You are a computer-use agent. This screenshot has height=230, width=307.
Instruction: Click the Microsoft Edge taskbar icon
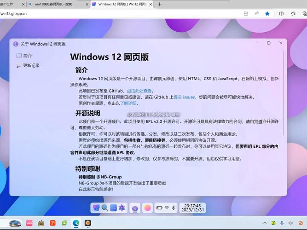click(x=76, y=223)
